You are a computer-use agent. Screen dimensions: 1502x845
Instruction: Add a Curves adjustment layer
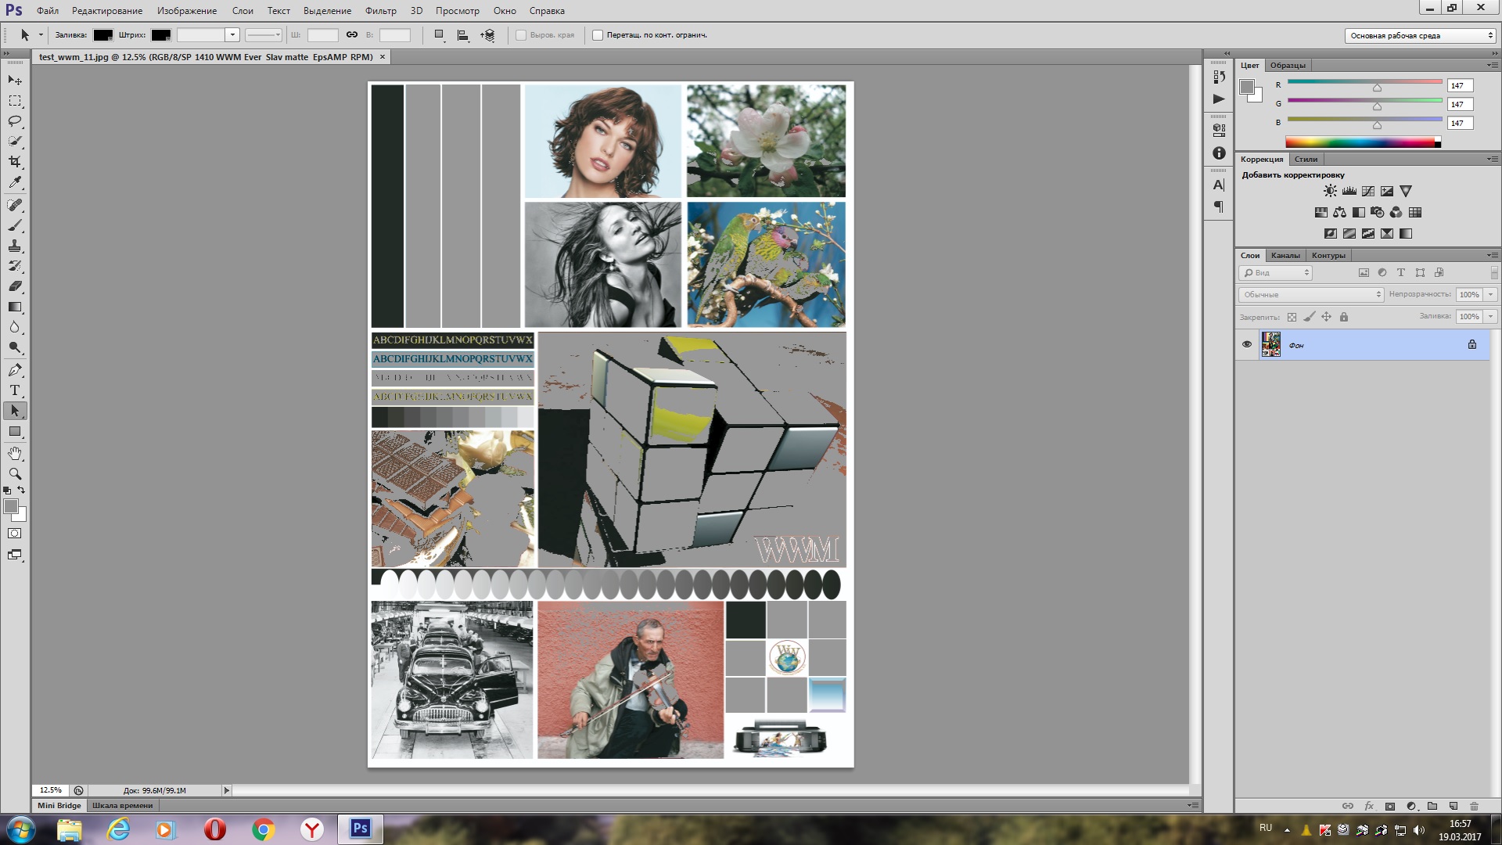1368,191
